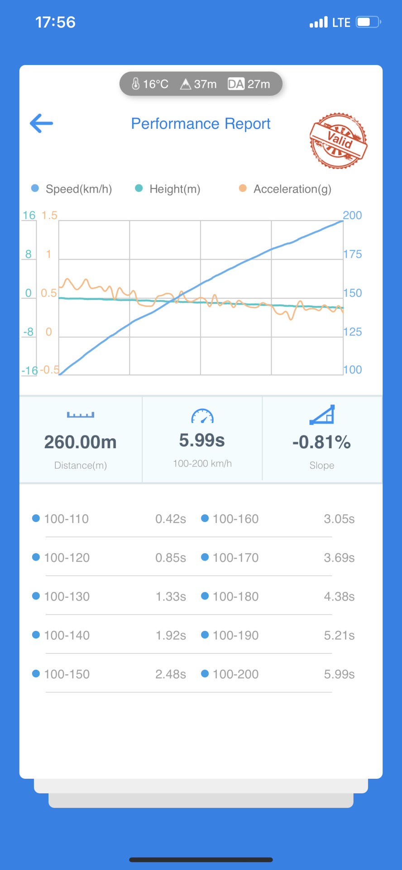402x870 pixels.
Task: Tap the battery indicator in status bar
Action: (x=368, y=22)
